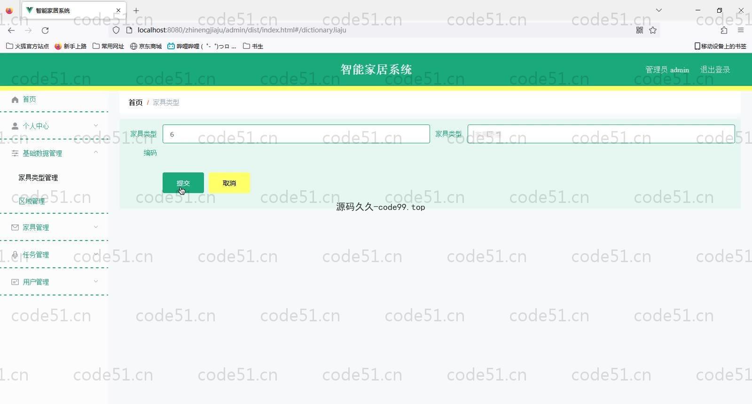Open the 书生 bookmark folder

coord(253,46)
